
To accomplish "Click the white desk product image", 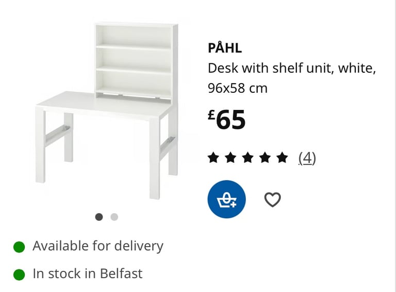I will (107, 110).
